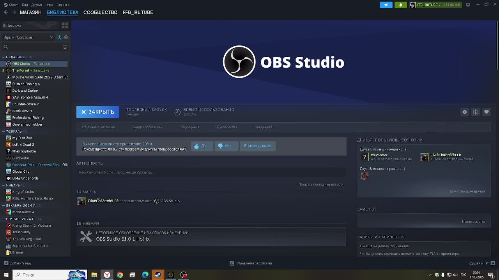Create a Новая заметка
The width and height of the screenshot is (499, 280).
click(473, 222)
